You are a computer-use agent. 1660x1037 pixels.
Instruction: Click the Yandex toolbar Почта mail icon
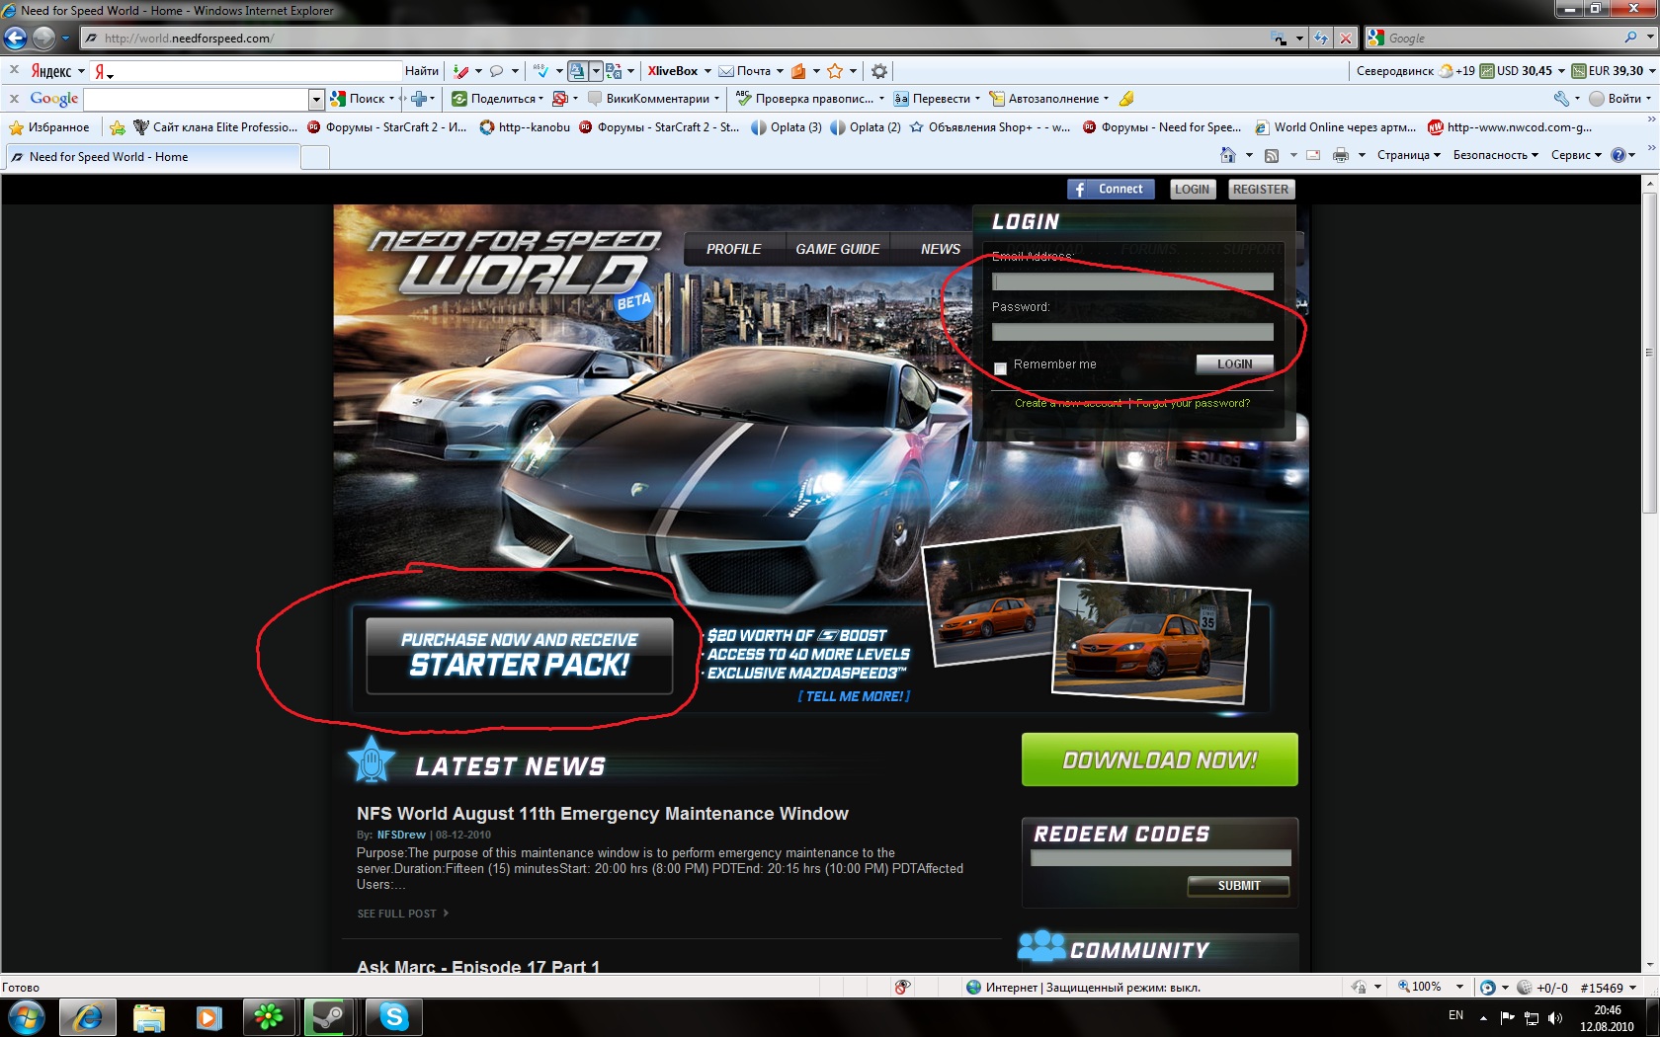[726, 71]
